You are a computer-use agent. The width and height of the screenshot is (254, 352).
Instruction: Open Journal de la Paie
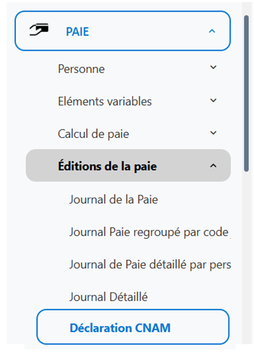pyautogui.click(x=113, y=199)
